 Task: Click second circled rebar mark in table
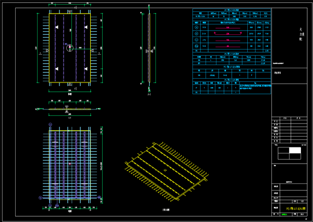[197, 34]
